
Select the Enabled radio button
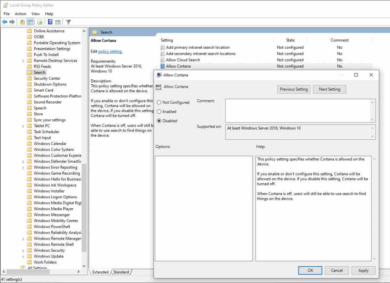159,112
